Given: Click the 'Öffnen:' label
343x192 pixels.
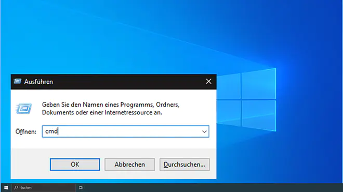Looking at the screenshot, I should tap(26, 131).
